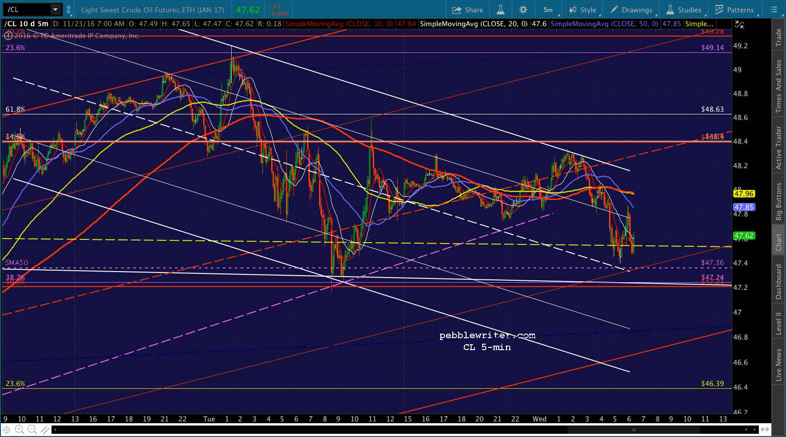
Task: Open the chart settings gear icon
Action: click(523, 10)
